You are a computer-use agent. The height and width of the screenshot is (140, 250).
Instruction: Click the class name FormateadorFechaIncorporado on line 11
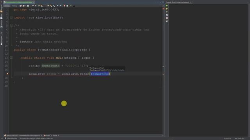click(x=62, y=50)
